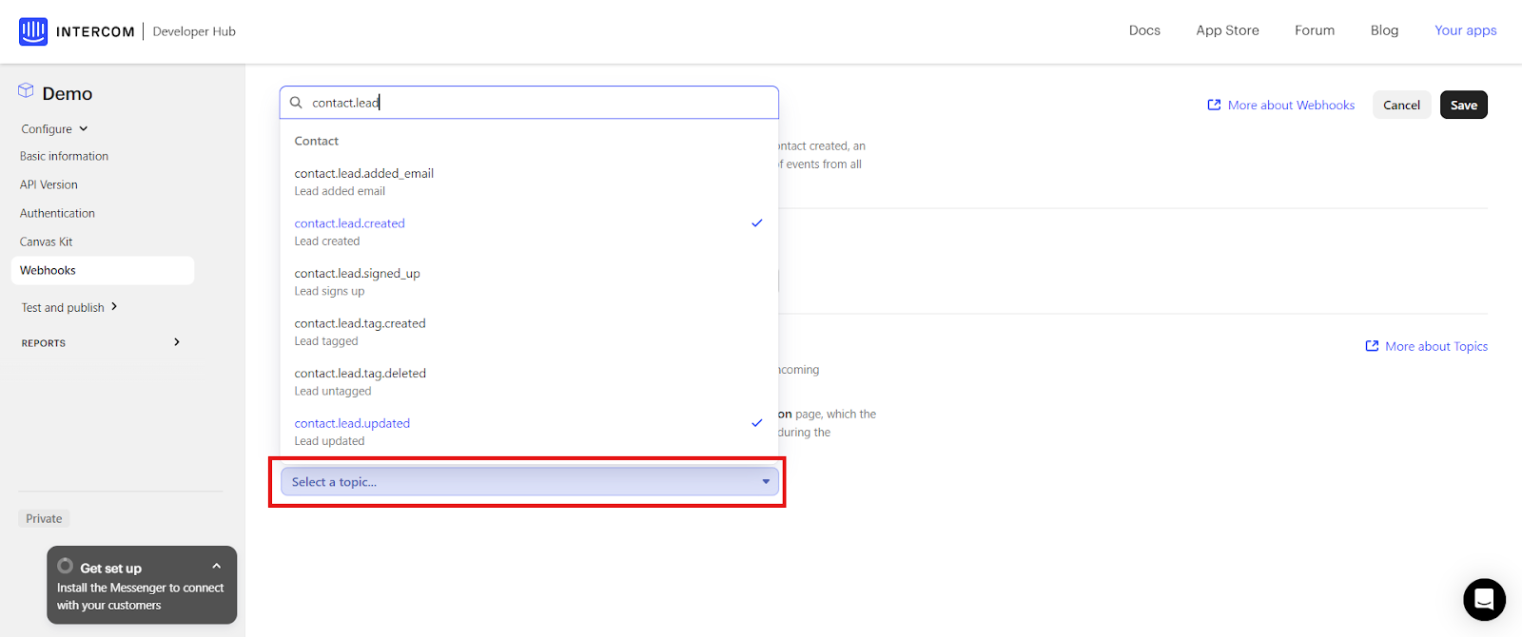Click the Cancel button
Viewport: 1522px width, 637px height.
click(x=1401, y=105)
